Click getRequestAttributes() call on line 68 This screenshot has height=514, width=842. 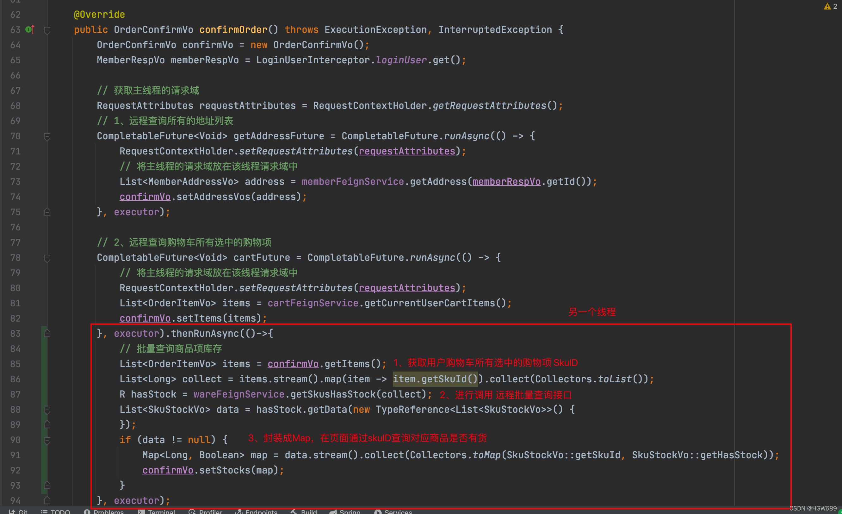495,106
